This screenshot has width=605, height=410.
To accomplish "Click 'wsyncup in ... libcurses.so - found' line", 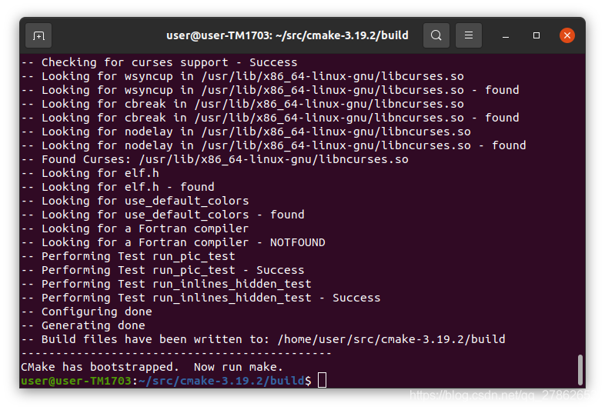I will coord(270,90).
